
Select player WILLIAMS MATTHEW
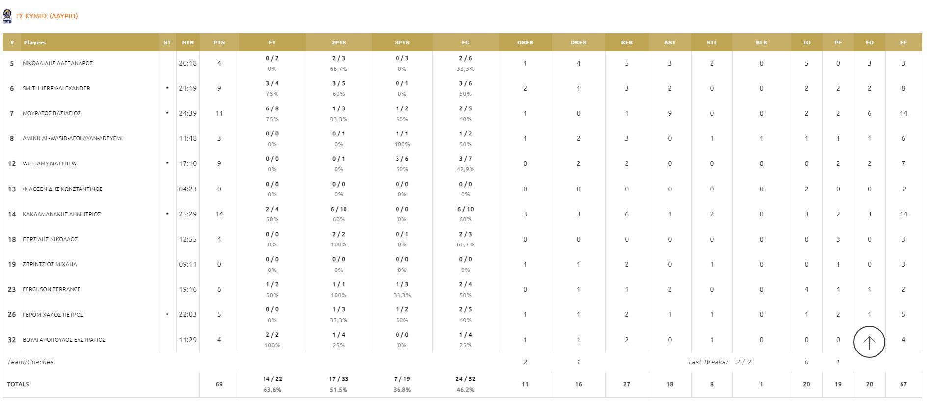[x=50, y=163]
